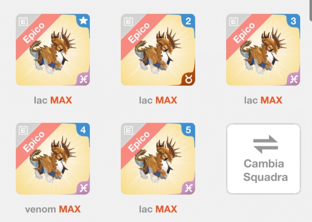Tap the star badge on first card

[83, 21]
